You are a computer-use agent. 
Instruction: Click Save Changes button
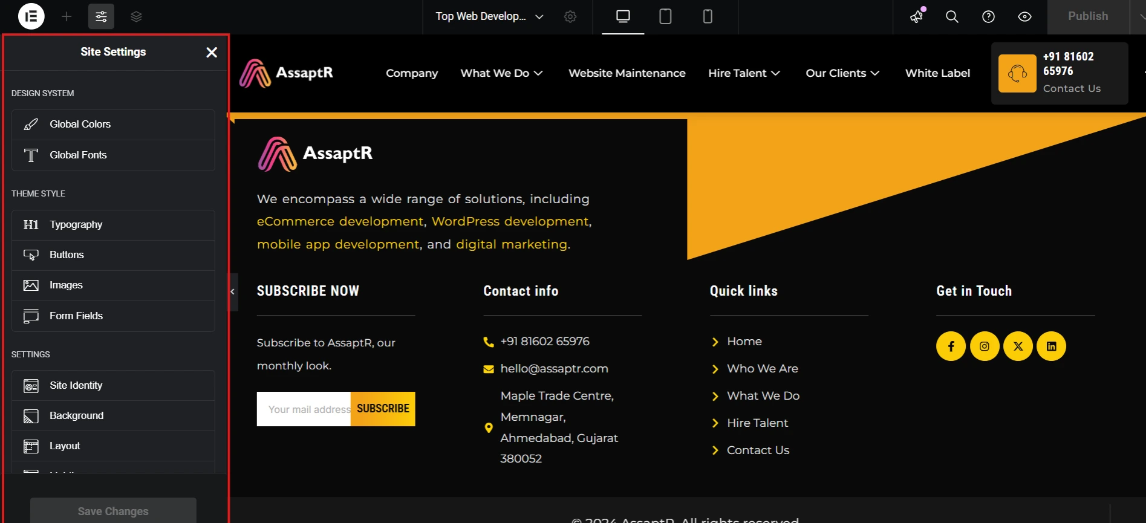click(x=113, y=511)
